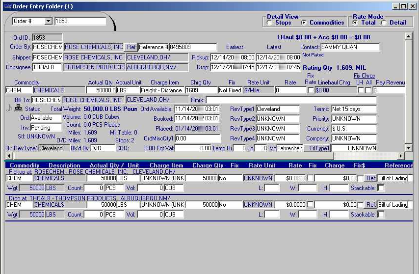The height and width of the screenshot is (274, 419).
Task: Click the Ref: button next to Reference #
Action: 131,47
